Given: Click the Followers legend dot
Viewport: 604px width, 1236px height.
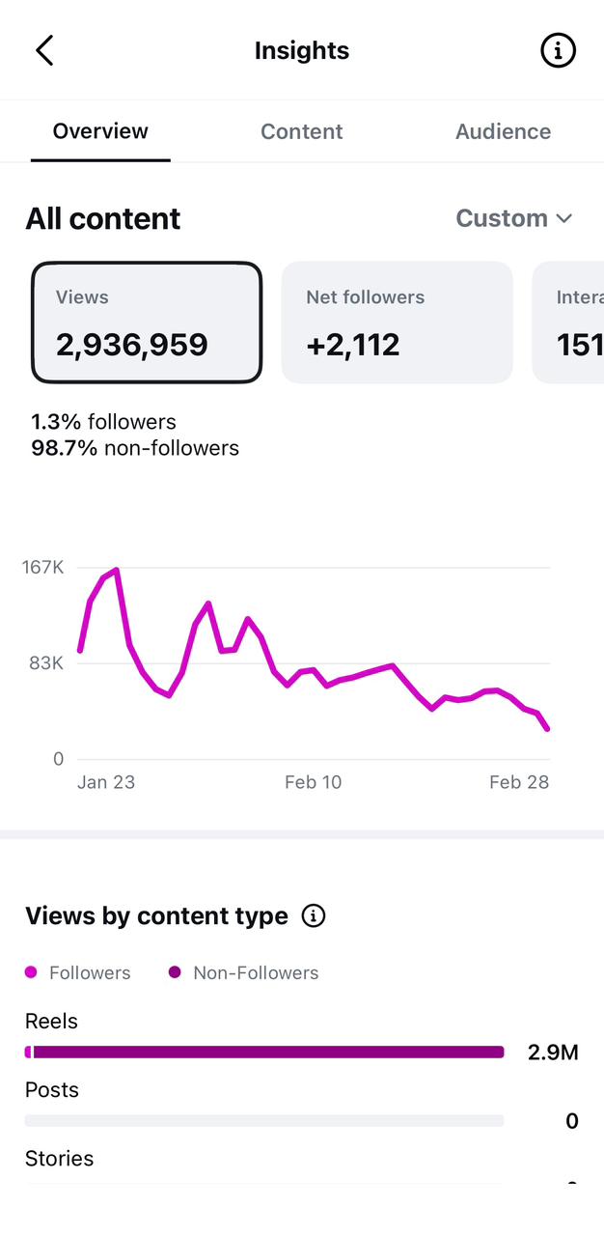Looking at the screenshot, I should (32, 972).
